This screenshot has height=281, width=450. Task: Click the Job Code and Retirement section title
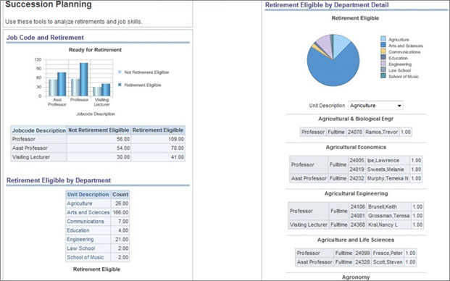45,38
